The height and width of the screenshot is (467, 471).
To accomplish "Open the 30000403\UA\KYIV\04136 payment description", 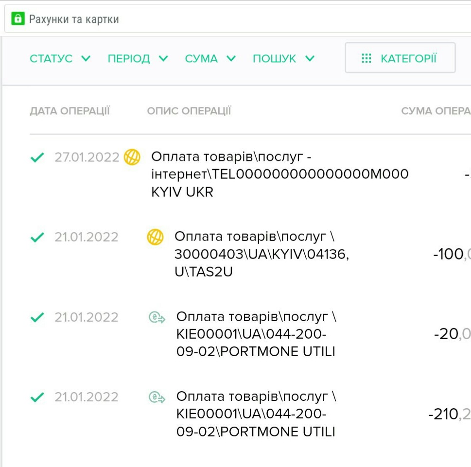I will pos(262,254).
